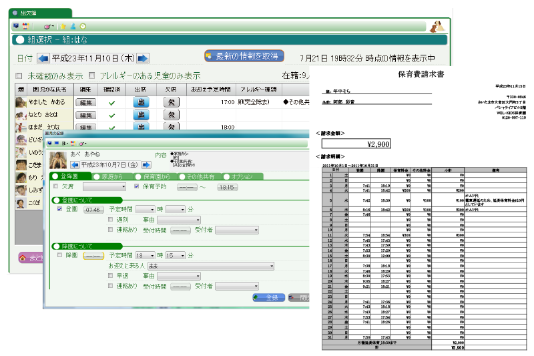Go to next day after 平成23年10月7日

[146, 165]
